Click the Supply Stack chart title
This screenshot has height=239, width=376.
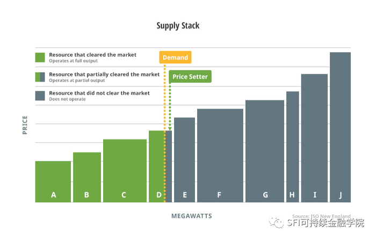tap(178, 25)
